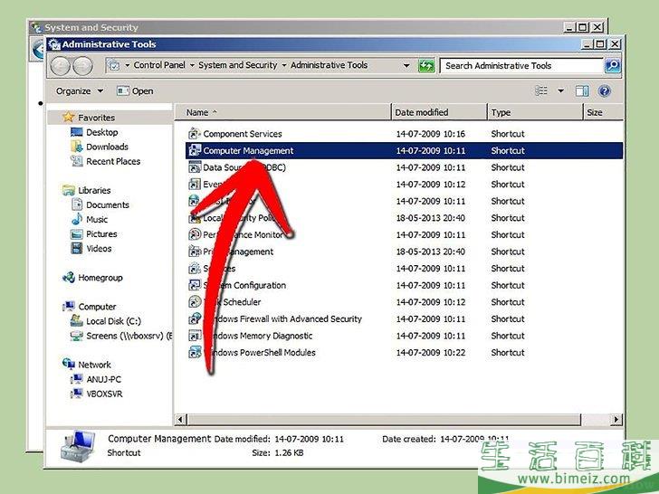The height and width of the screenshot is (494, 659).
Task: Click in Search Administrative Tools field
Action: coord(521,65)
